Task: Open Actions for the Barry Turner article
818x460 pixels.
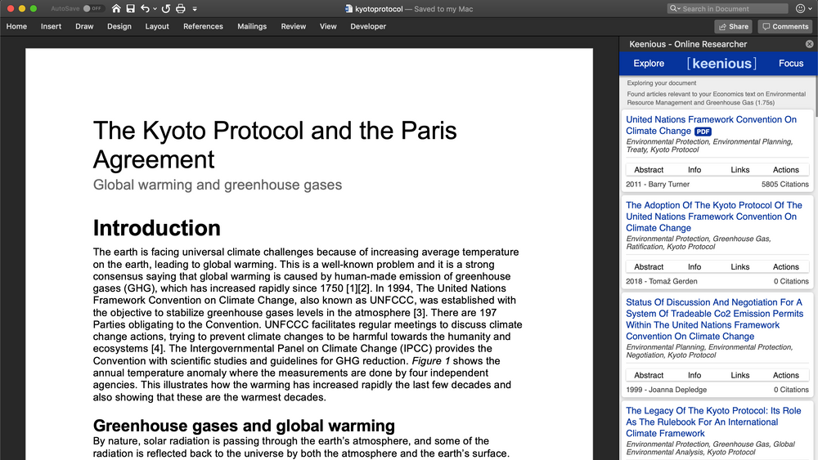Action: [785, 170]
